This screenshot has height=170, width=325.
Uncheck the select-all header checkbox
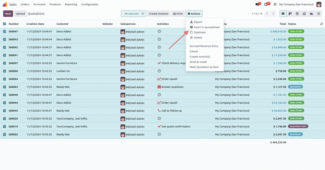point(5,24)
